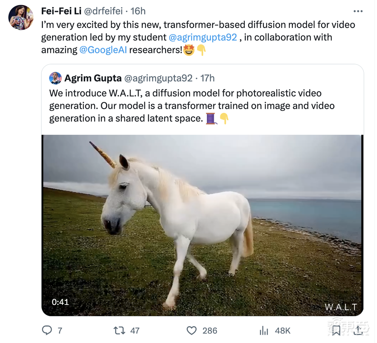Click the Agrim Gupta name in quoted tweet
The image size is (377, 343).
point(93,78)
